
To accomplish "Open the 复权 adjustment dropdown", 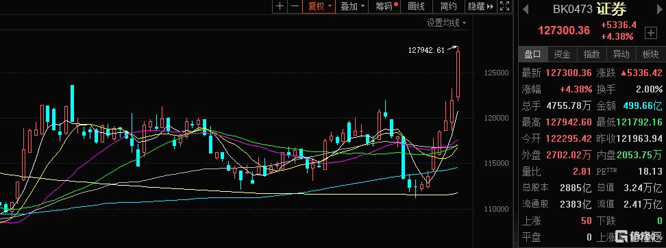I will [319, 6].
